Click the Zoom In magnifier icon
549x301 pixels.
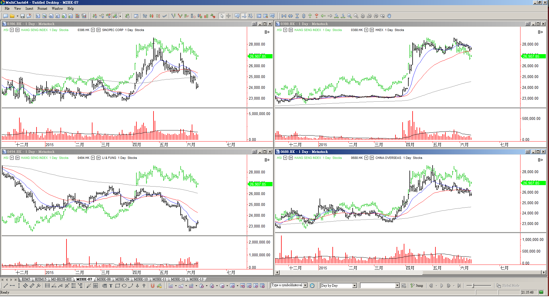coord(350,16)
